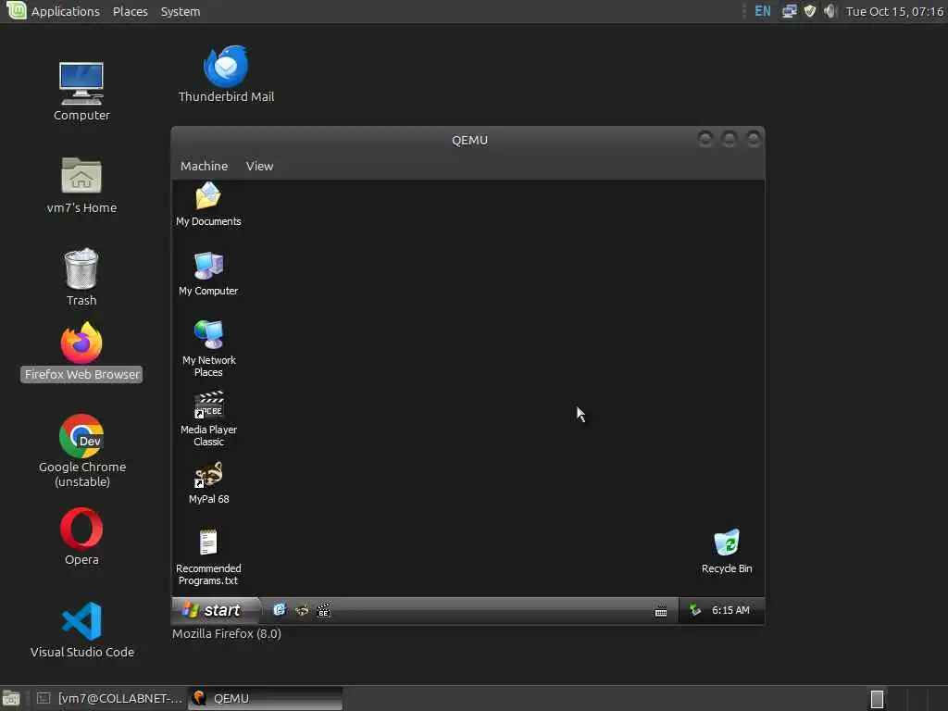
Task: Click QEMU taskbar entry in bottom panel
Action: pos(266,698)
